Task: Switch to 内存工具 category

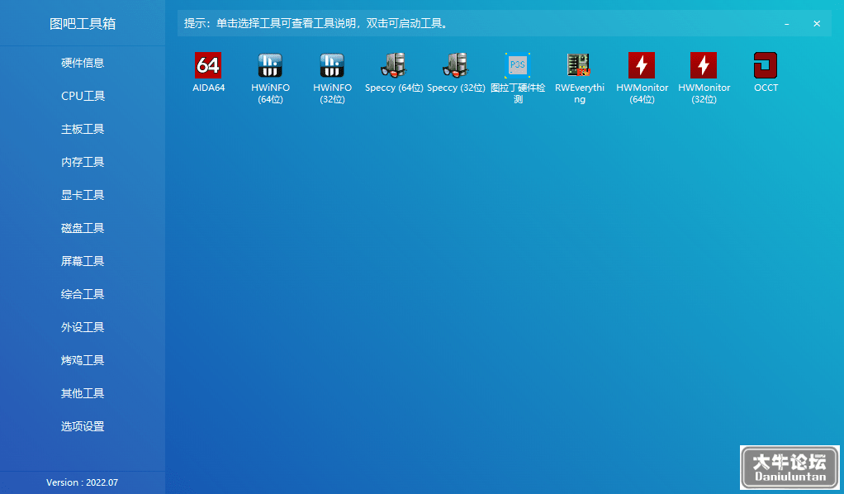Action: (83, 162)
